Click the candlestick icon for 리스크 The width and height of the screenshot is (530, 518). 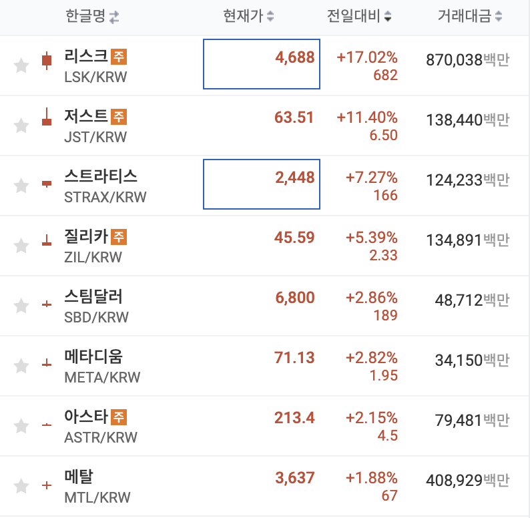pyautogui.click(x=47, y=61)
